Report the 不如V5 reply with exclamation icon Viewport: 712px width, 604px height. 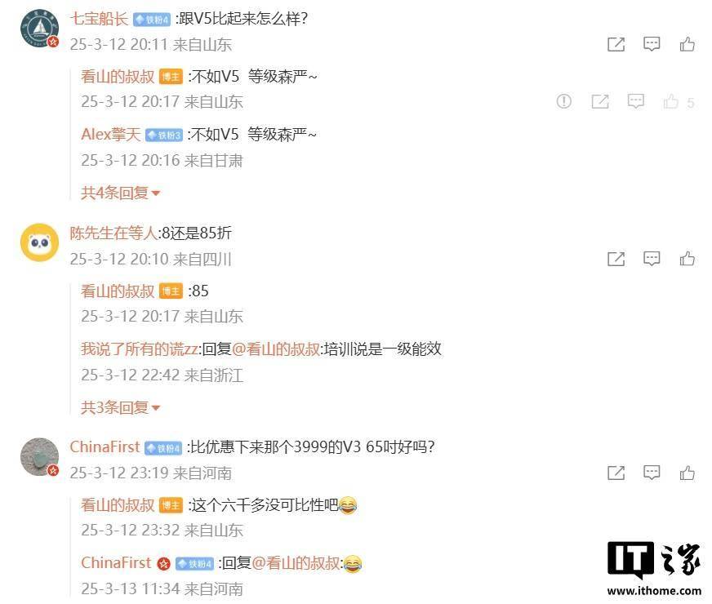click(x=564, y=101)
